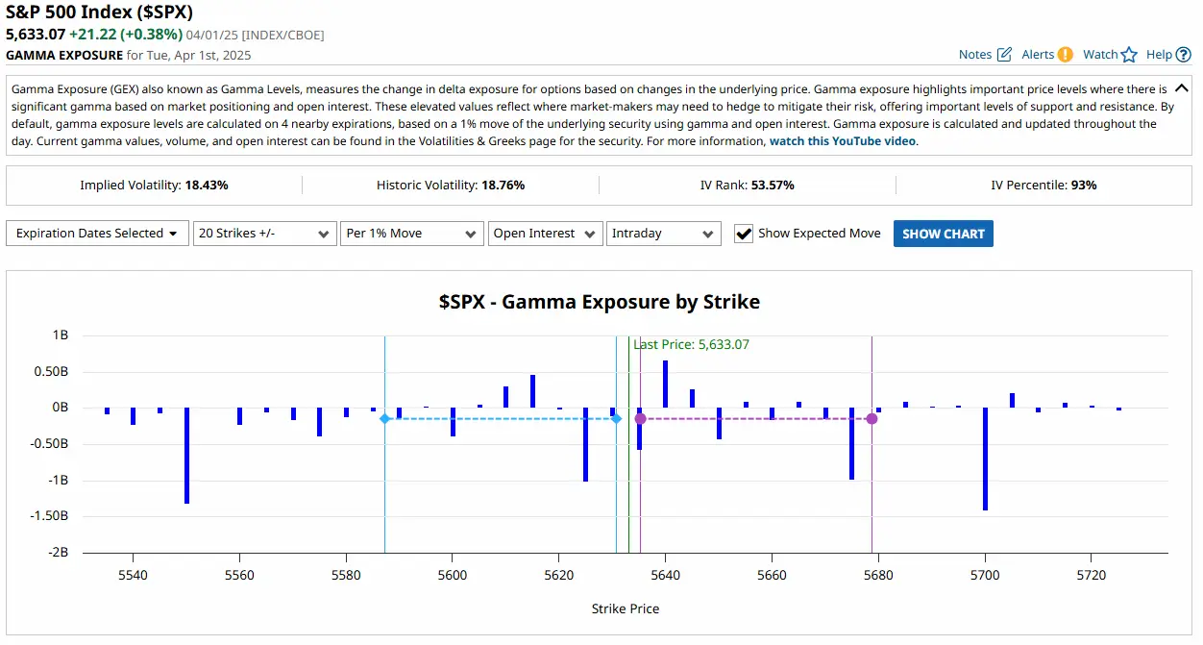Click the 5720 x-axis tick label
The width and height of the screenshot is (1203, 645).
pos(1091,575)
